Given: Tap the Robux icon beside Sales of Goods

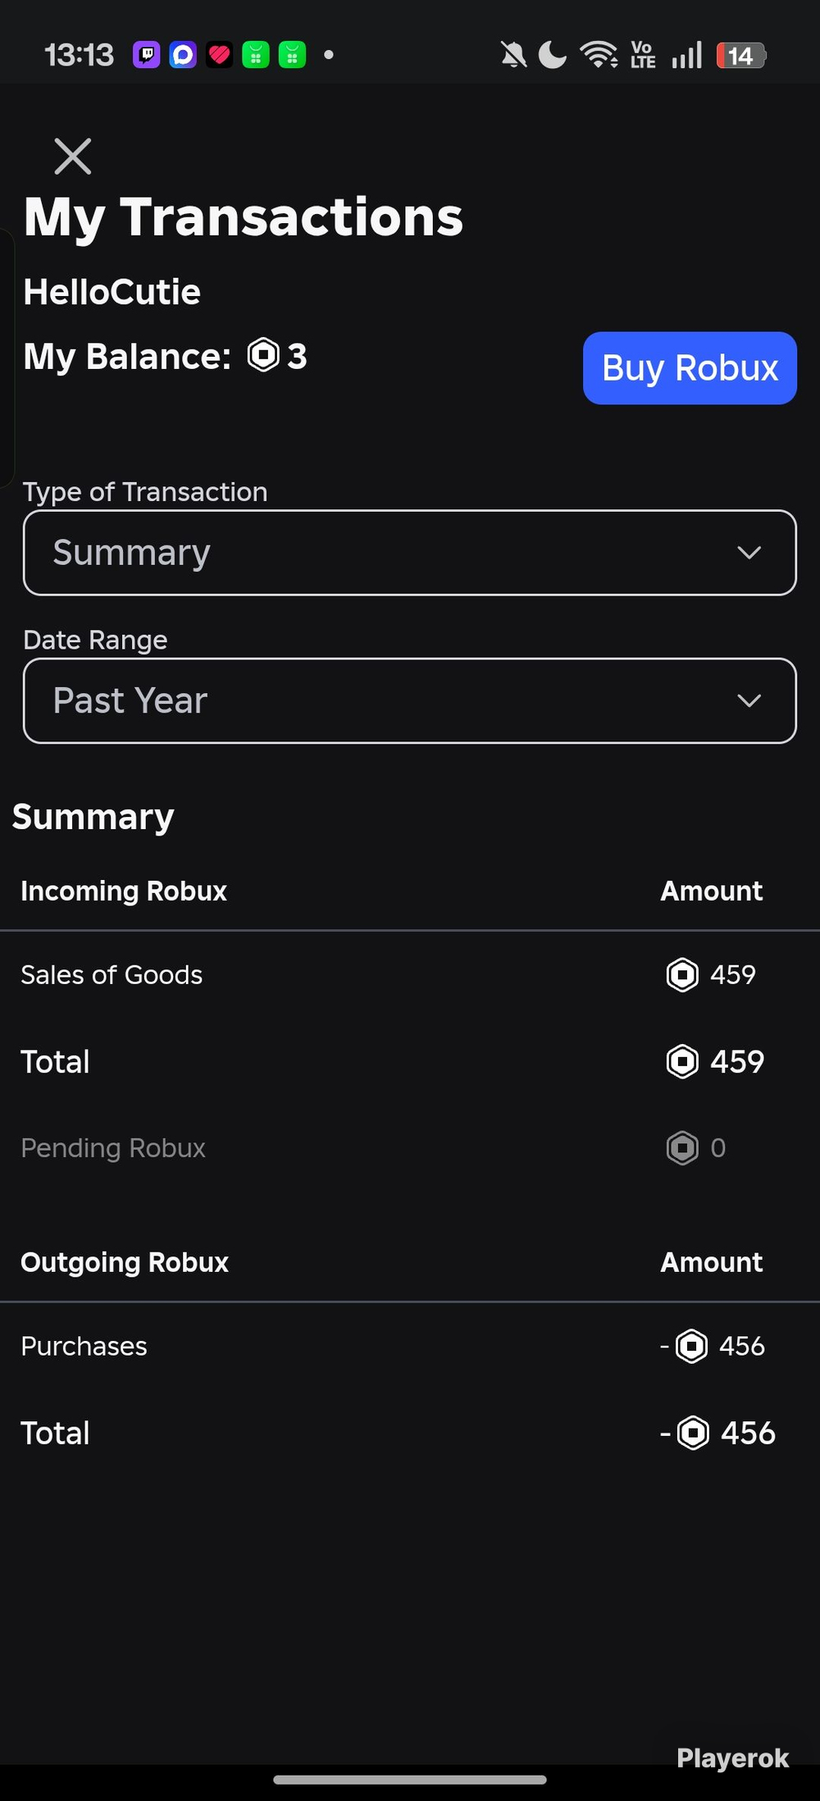Looking at the screenshot, I should [682, 975].
